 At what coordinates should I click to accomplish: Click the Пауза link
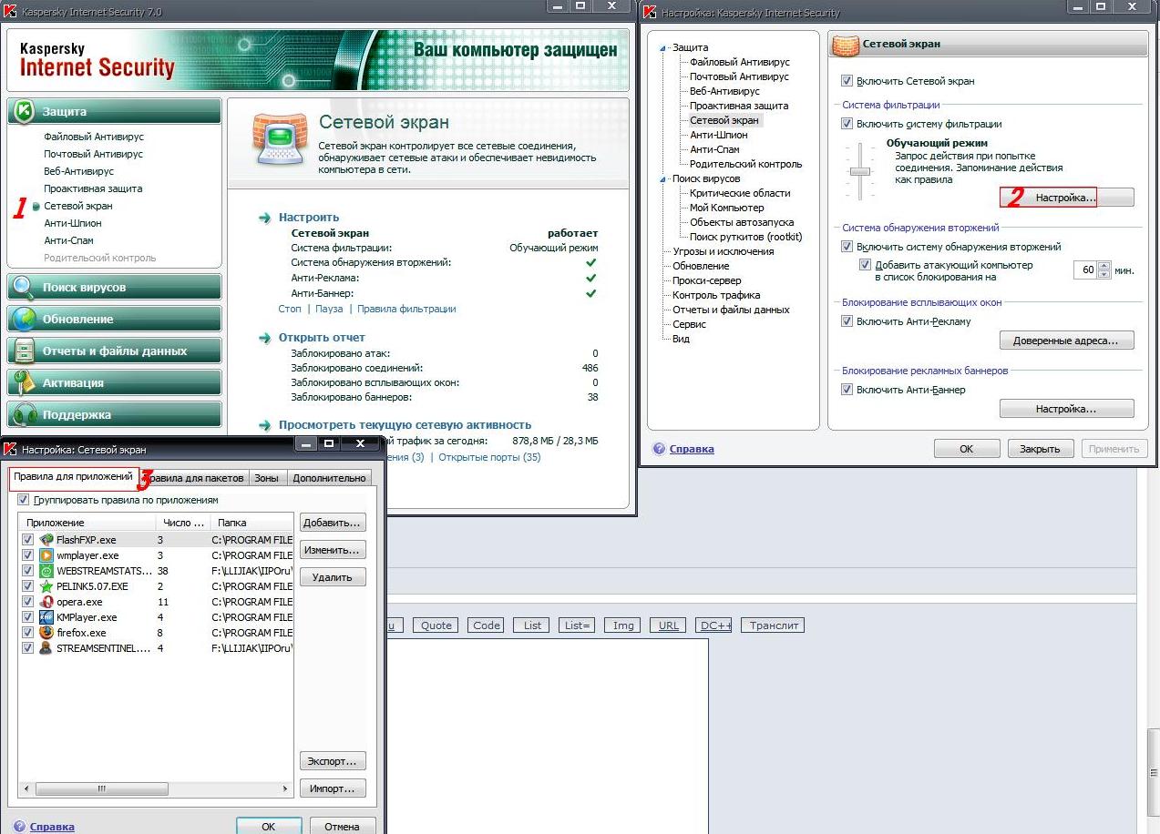tap(329, 309)
